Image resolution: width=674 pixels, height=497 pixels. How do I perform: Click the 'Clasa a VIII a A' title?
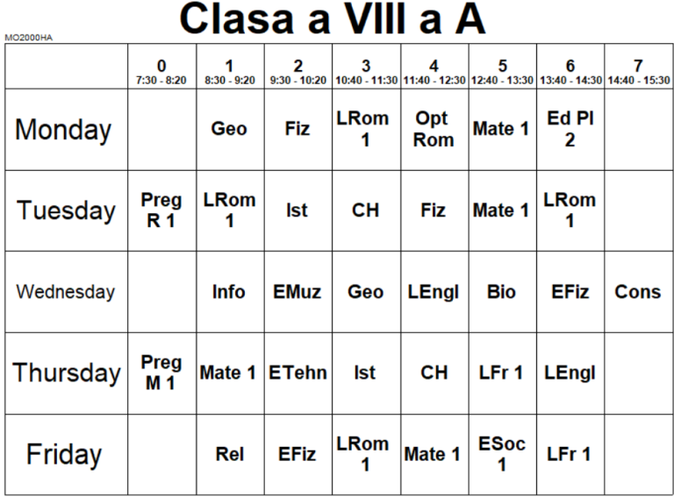(x=333, y=20)
